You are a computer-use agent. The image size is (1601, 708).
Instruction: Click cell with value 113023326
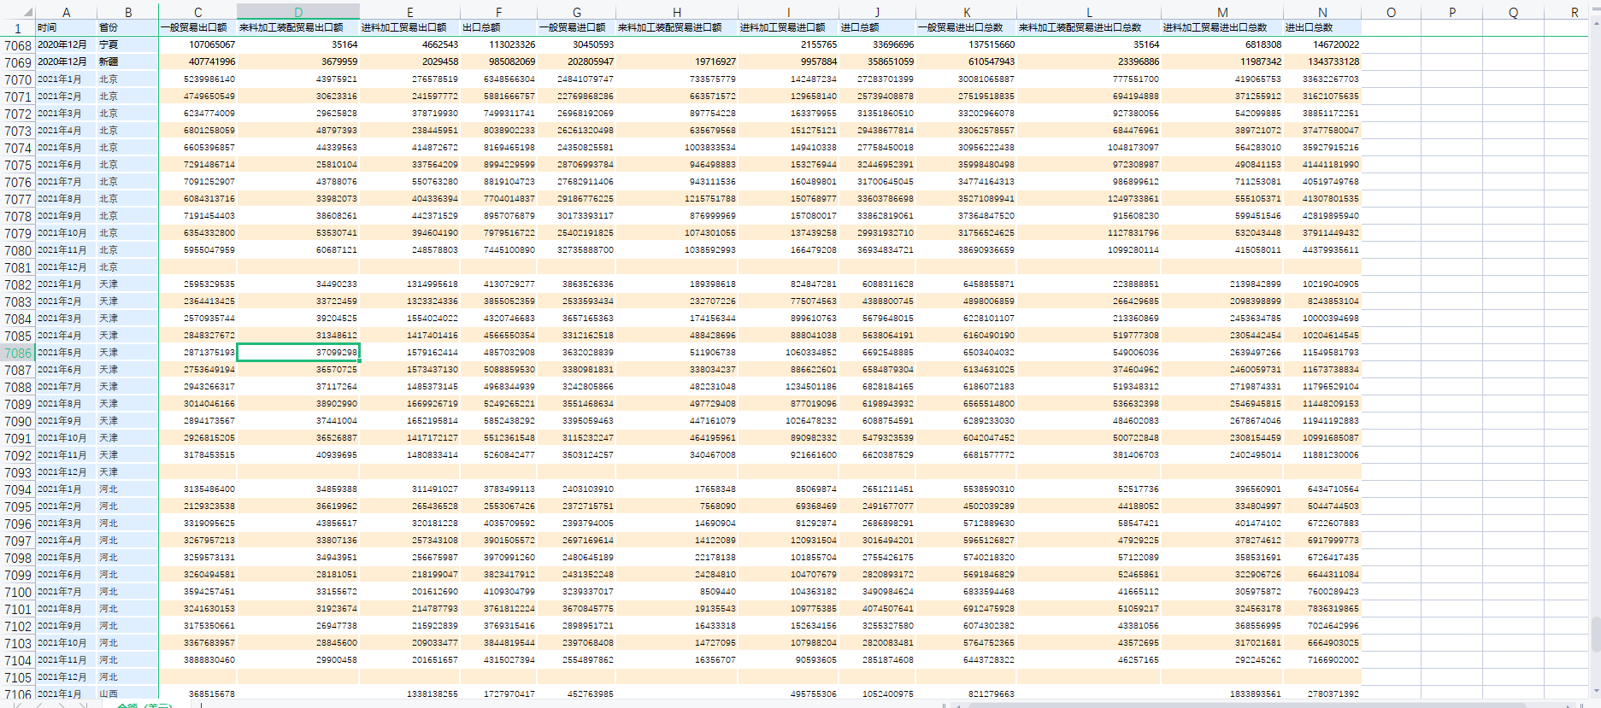tap(498, 44)
